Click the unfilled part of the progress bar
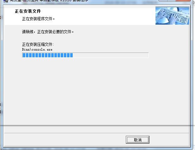The image size is (195, 150). click(111, 55)
